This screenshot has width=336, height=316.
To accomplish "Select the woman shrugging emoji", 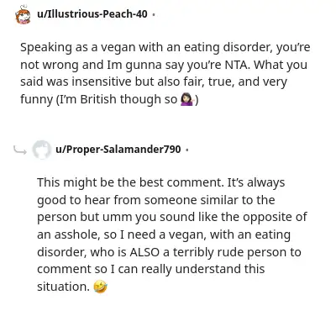I will (x=186, y=99).
